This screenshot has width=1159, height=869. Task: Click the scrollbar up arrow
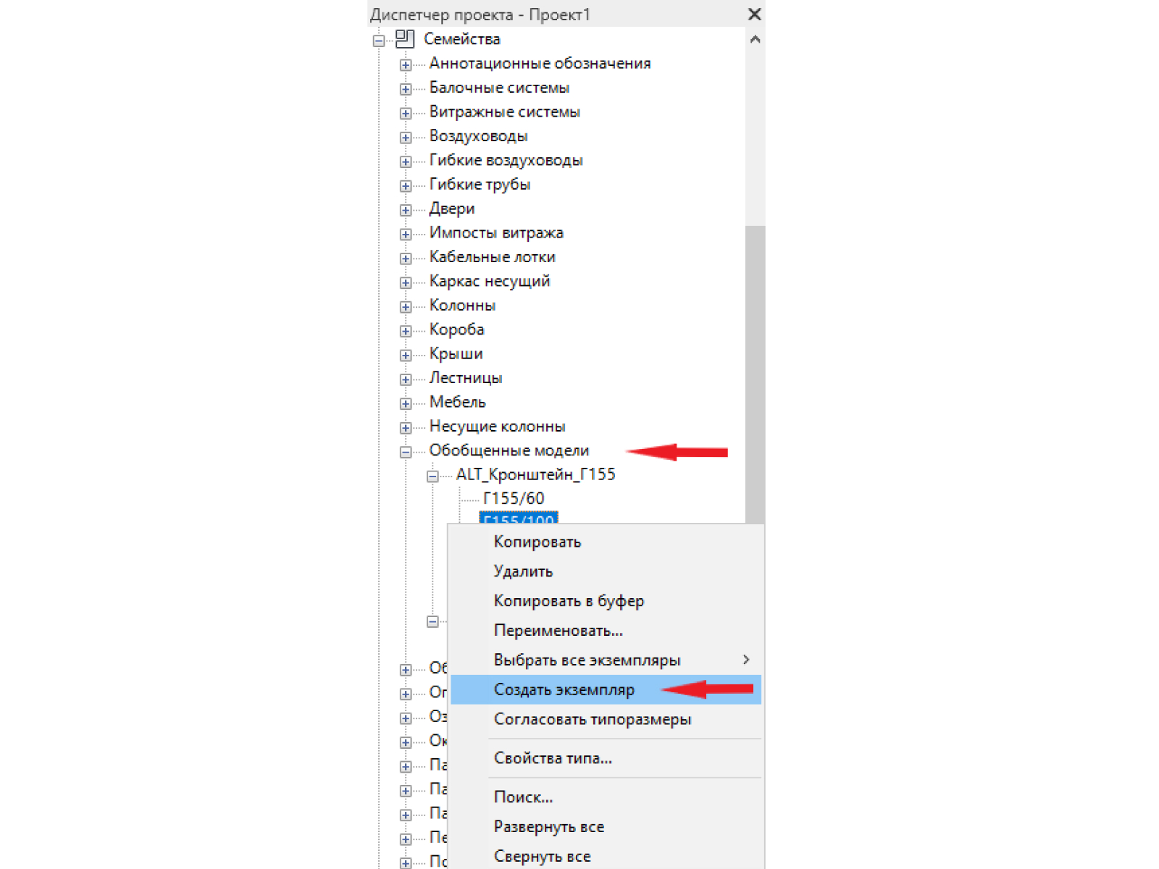(x=755, y=40)
